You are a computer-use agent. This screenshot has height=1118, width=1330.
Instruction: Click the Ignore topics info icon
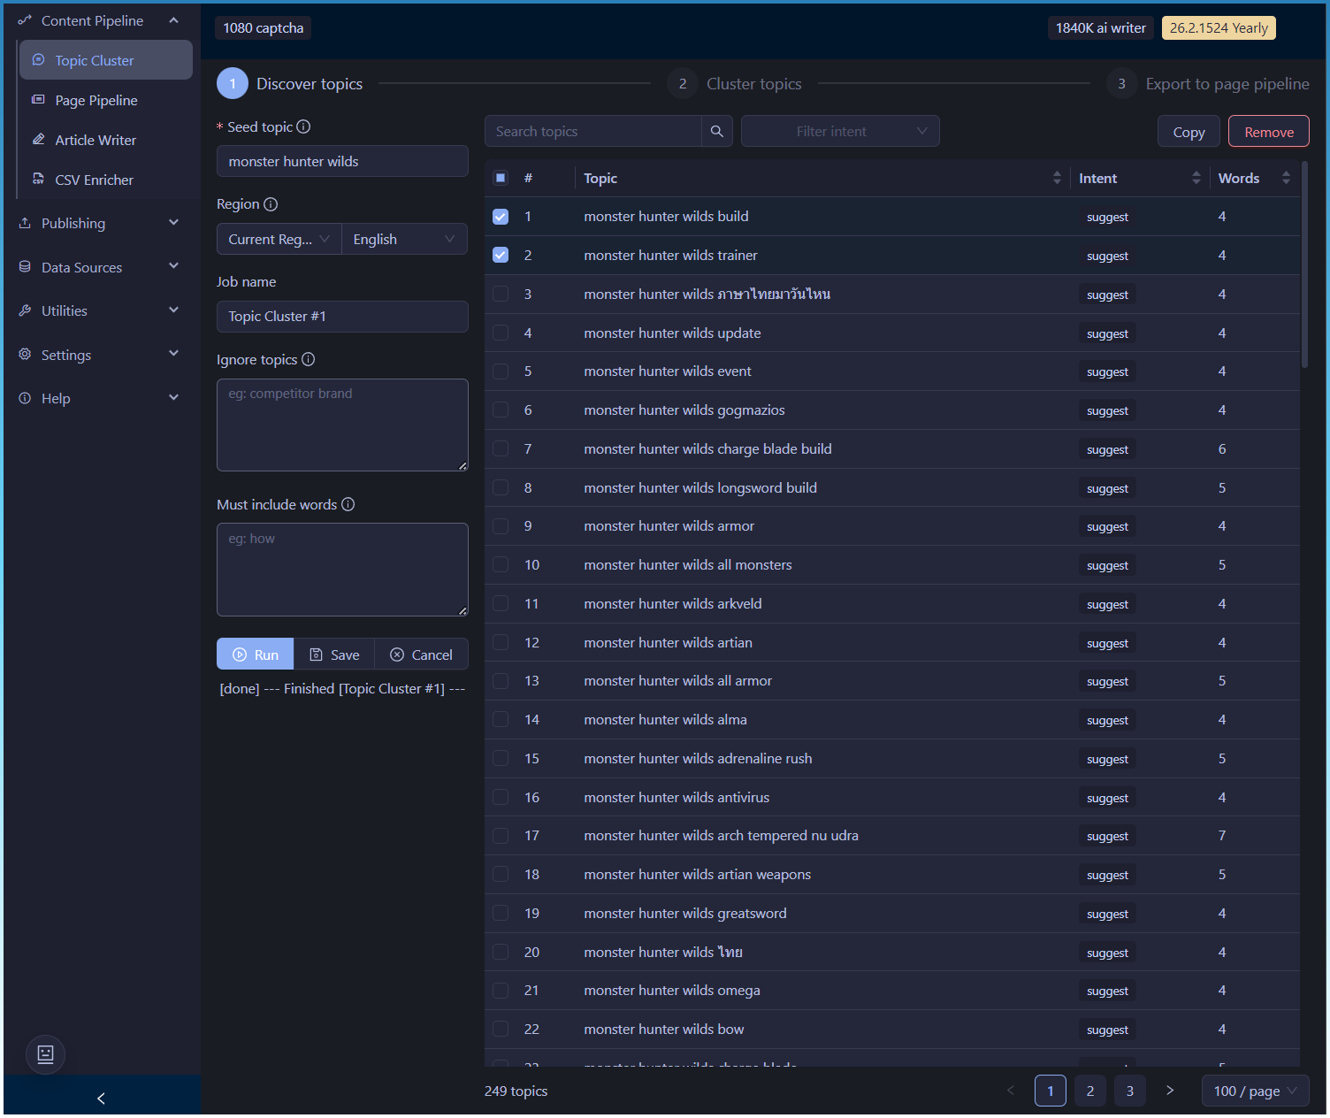point(308,359)
